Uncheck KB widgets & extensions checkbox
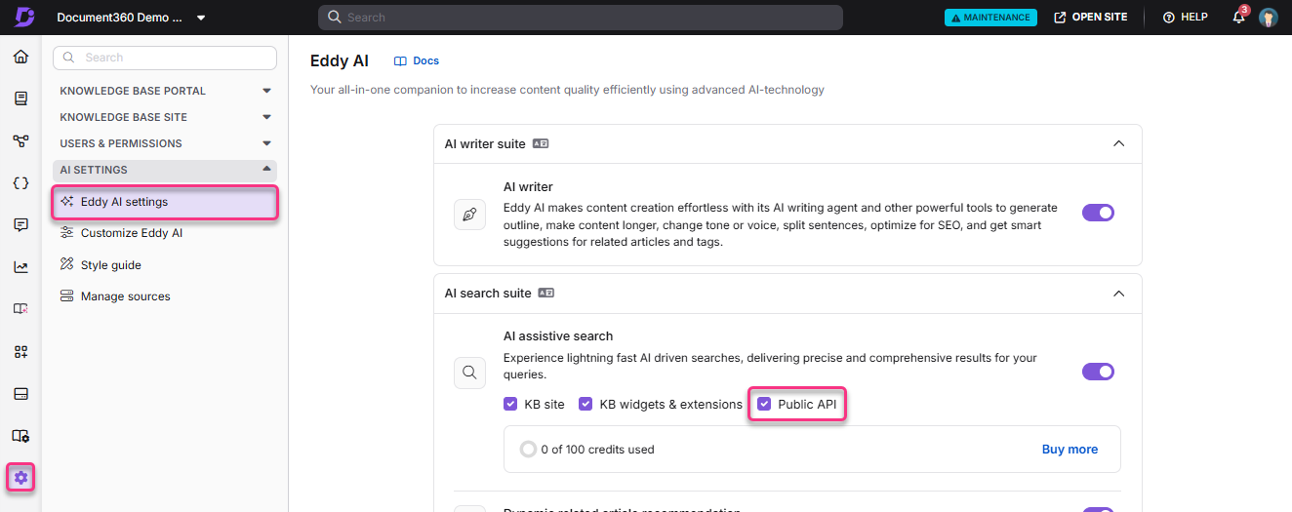 585,404
